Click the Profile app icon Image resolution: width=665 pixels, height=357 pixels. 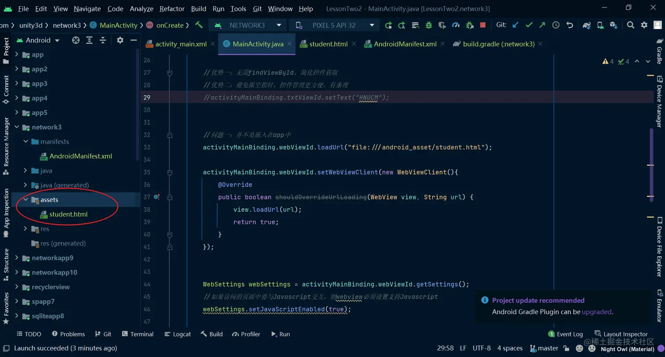456,25
